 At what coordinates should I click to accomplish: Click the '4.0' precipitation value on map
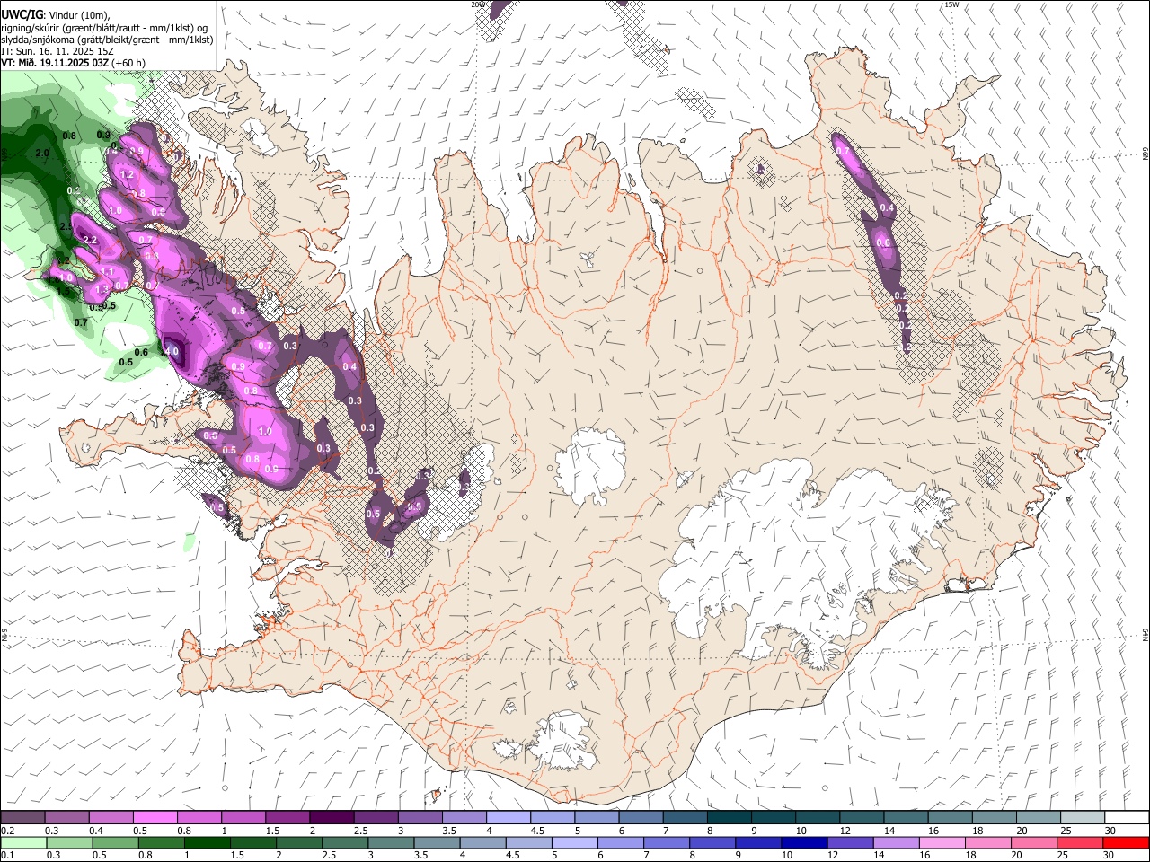pyautogui.click(x=172, y=352)
